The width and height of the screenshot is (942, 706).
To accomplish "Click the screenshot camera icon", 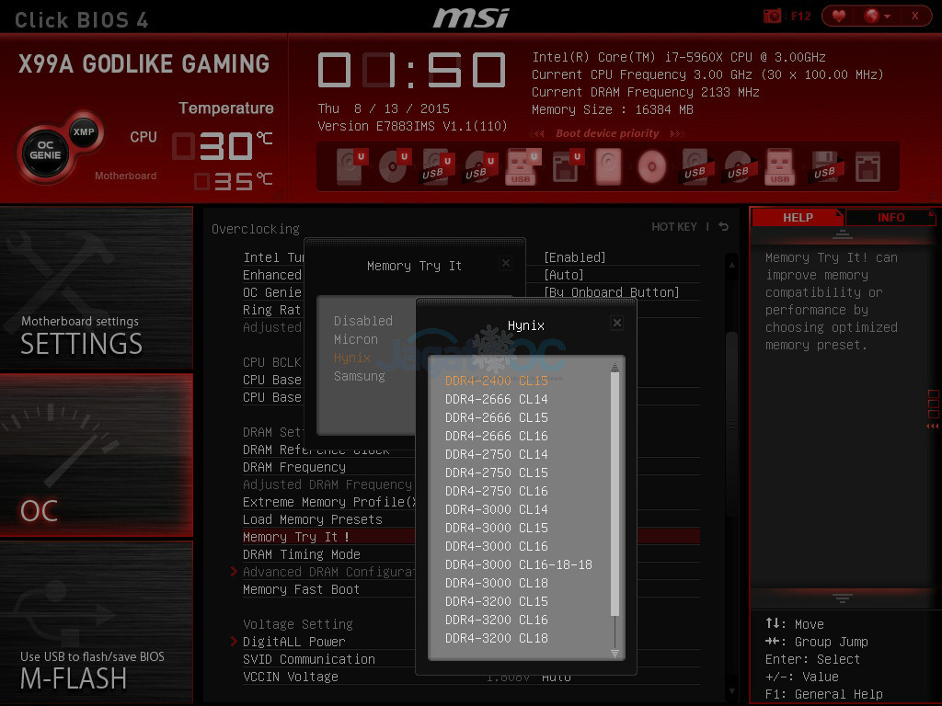I will [x=772, y=16].
